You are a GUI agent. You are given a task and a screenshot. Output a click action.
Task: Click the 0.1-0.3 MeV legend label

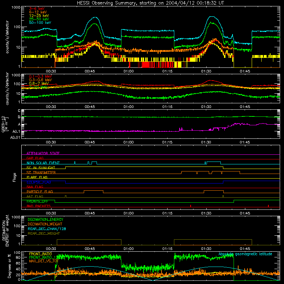point(40,76)
